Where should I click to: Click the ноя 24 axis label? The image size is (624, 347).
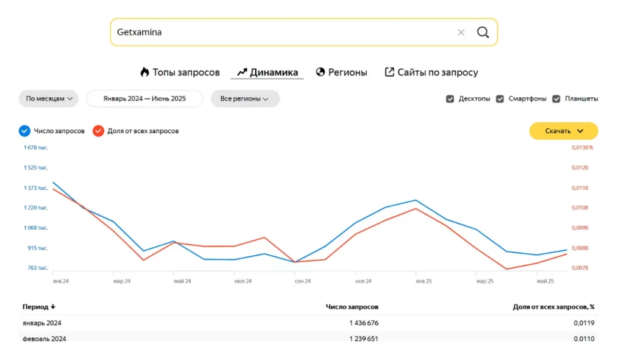coord(363,281)
